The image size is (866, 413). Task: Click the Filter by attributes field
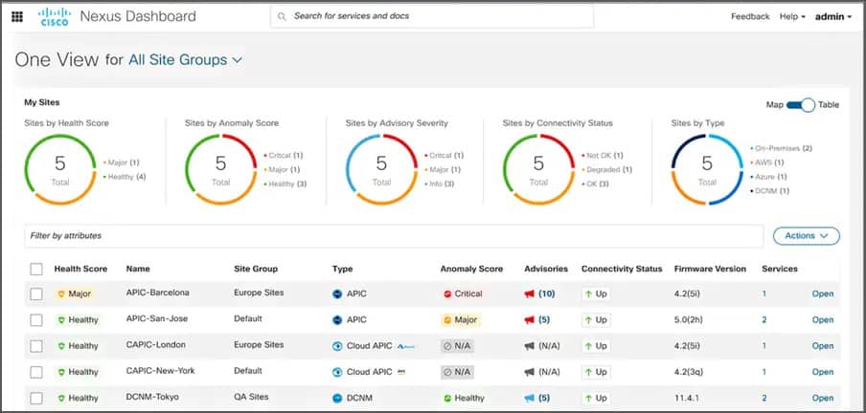[394, 236]
